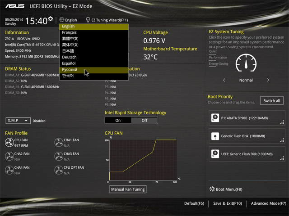This screenshot has width=289, height=216.
Task: Click the CPU Voltage value 0.976 V
Action: pos(154,41)
